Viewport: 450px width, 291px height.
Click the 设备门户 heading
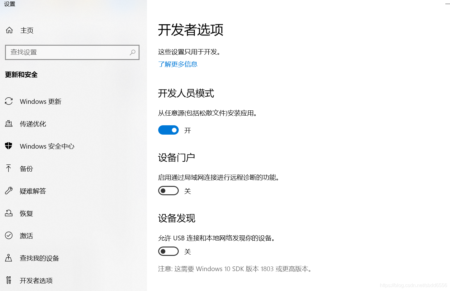click(177, 157)
